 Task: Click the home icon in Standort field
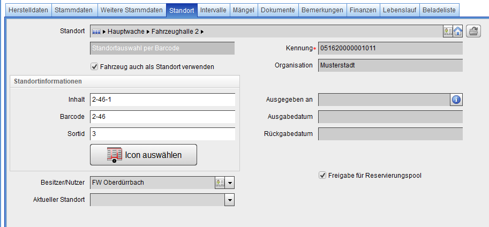coord(458,32)
